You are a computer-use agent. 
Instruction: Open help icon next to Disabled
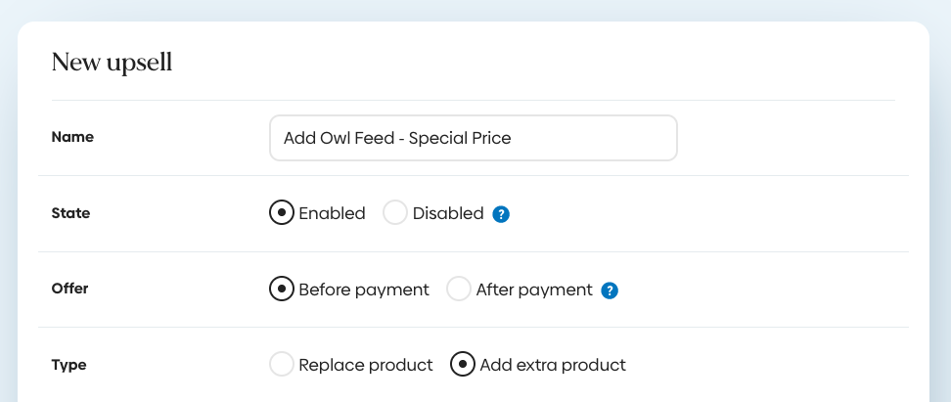(501, 214)
